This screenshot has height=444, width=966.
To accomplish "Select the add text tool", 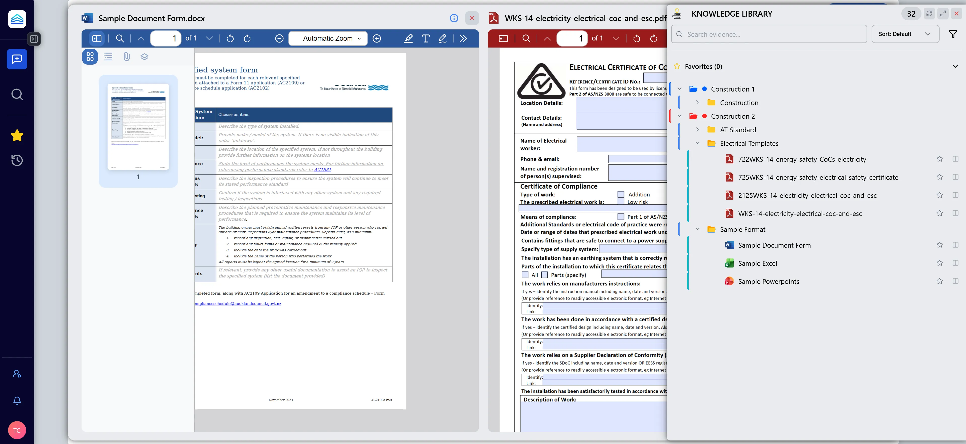I will [426, 38].
